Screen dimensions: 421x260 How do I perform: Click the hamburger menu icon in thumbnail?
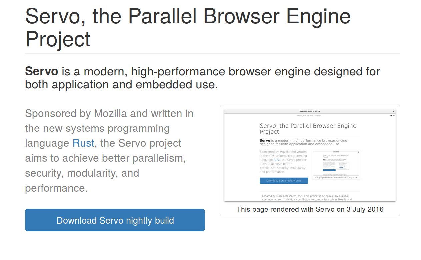[394, 116]
